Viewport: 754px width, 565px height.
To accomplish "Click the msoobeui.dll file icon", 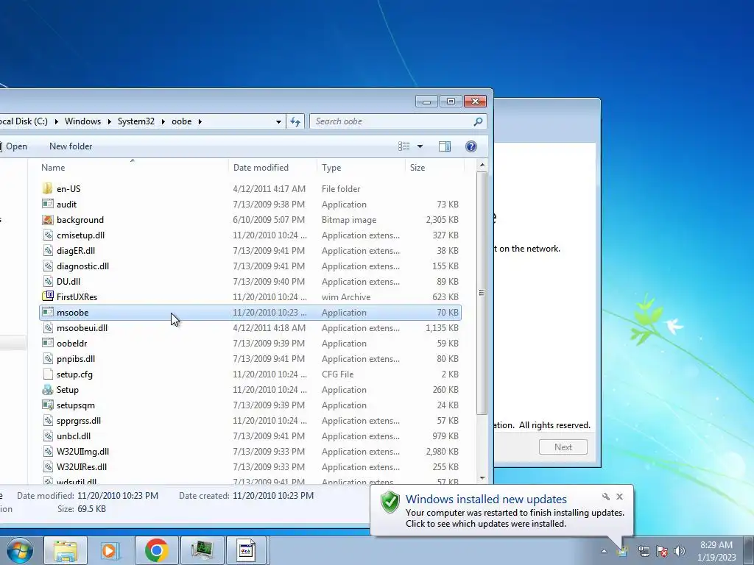I will [48, 327].
